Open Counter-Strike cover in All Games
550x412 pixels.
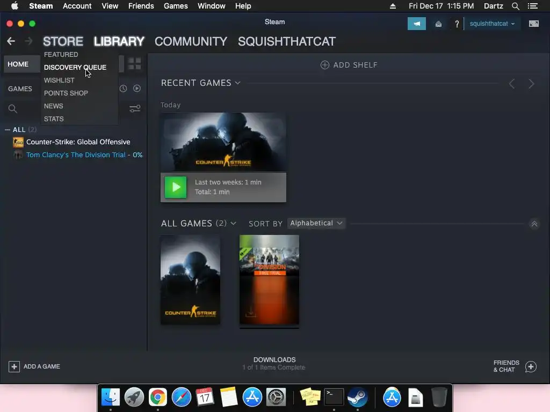[x=191, y=280]
